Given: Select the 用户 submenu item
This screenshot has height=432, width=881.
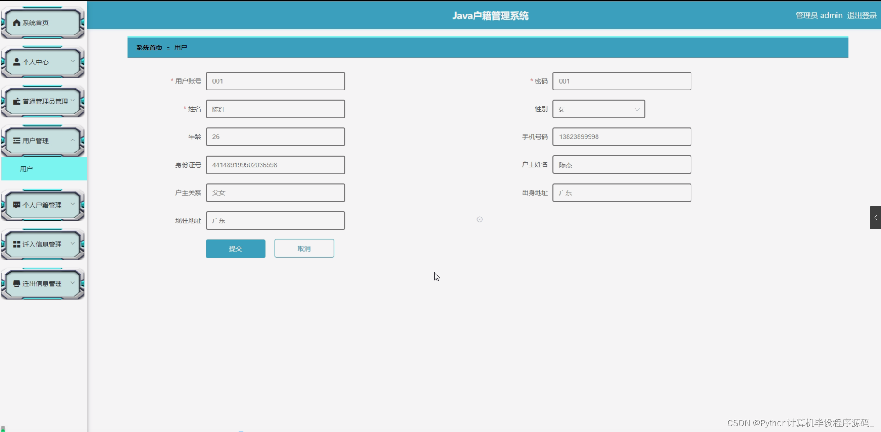Looking at the screenshot, I should click(x=26, y=168).
